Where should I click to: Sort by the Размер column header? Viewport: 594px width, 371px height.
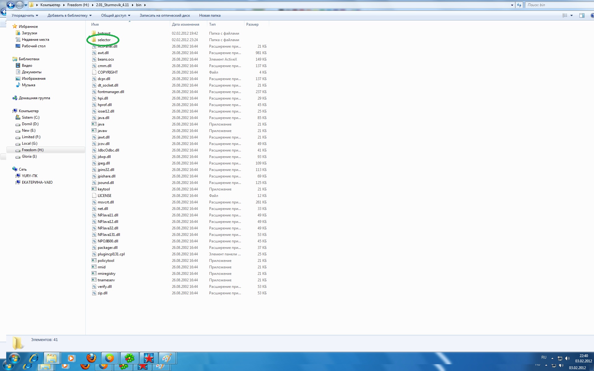tap(252, 24)
